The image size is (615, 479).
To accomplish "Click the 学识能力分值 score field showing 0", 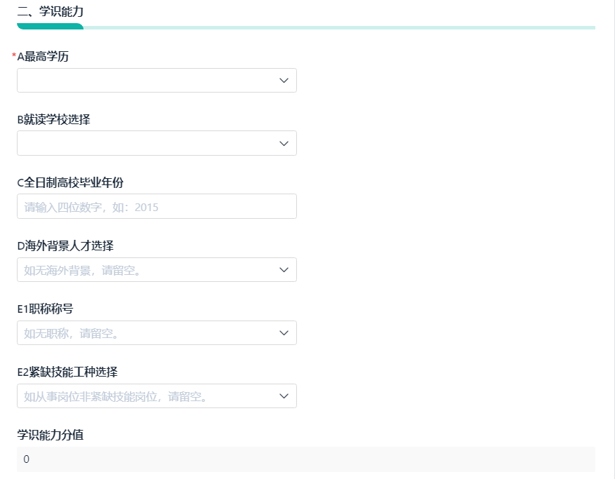I will point(305,459).
